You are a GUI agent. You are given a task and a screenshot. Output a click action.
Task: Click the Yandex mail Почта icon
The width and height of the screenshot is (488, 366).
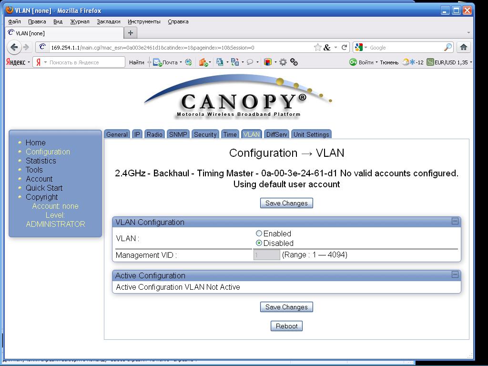click(x=157, y=62)
